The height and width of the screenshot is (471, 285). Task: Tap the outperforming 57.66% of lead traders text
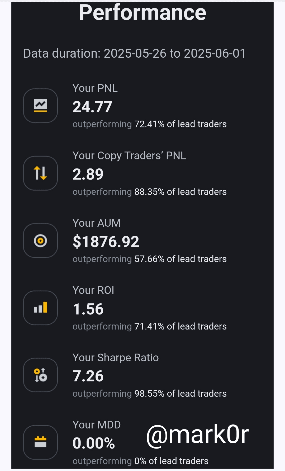point(149,259)
